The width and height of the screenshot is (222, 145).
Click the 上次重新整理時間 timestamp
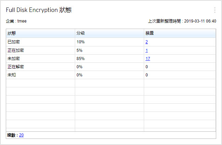[x=182, y=21]
